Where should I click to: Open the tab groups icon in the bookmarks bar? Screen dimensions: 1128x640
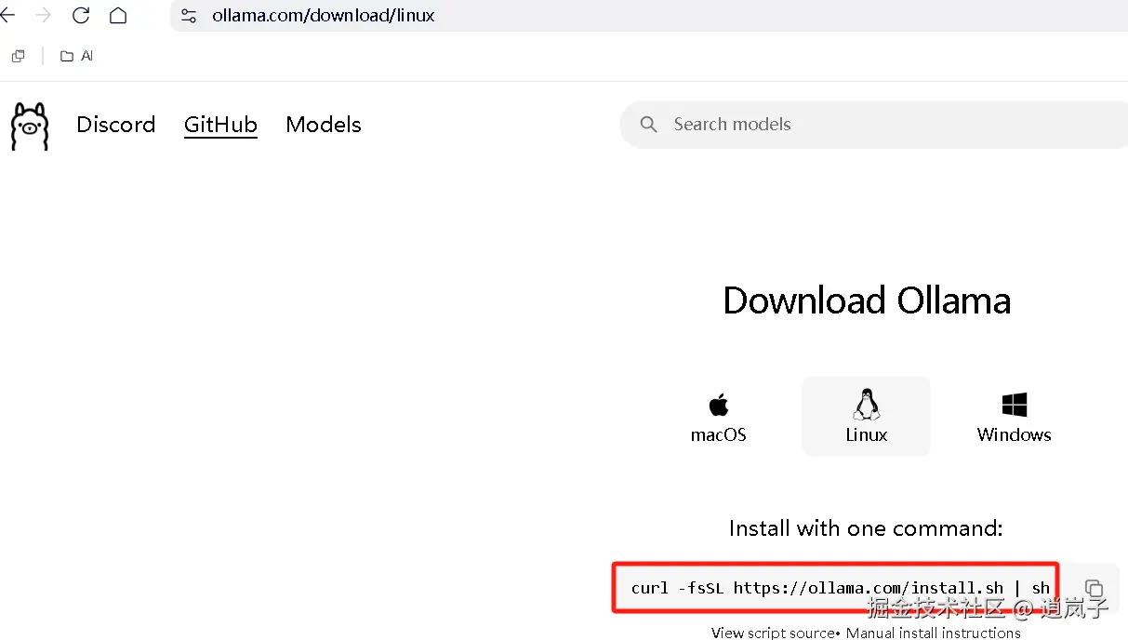coord(18,56)
